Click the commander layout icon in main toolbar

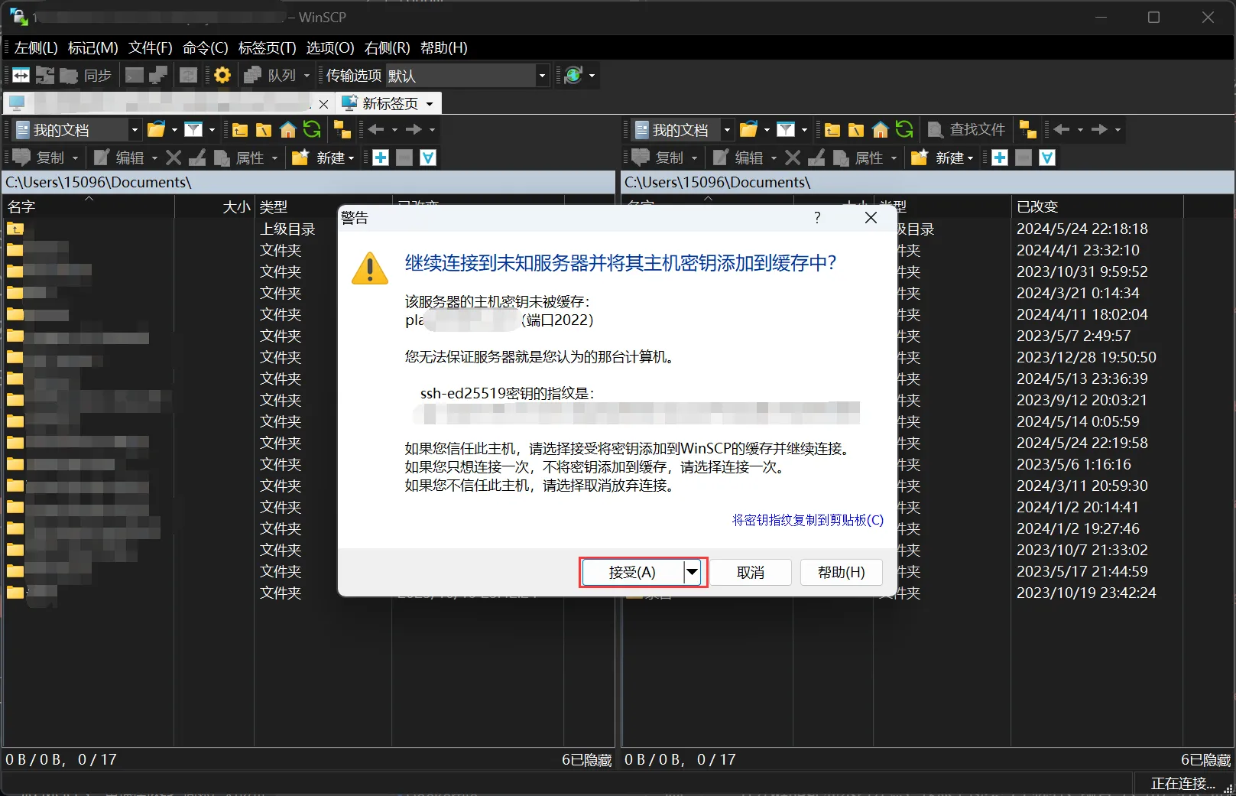[21, 75]
